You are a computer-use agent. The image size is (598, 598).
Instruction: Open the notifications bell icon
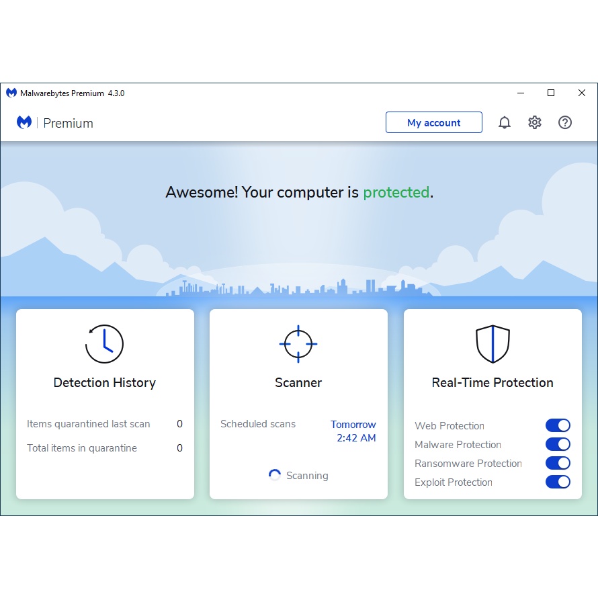(504, 122)
